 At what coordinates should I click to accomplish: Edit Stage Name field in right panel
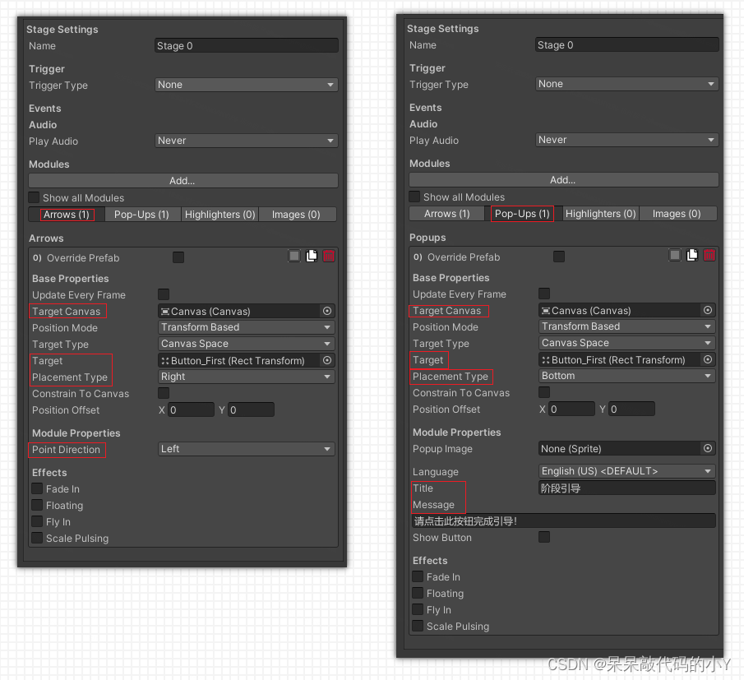pyautogui.click(x=626, y=44)
